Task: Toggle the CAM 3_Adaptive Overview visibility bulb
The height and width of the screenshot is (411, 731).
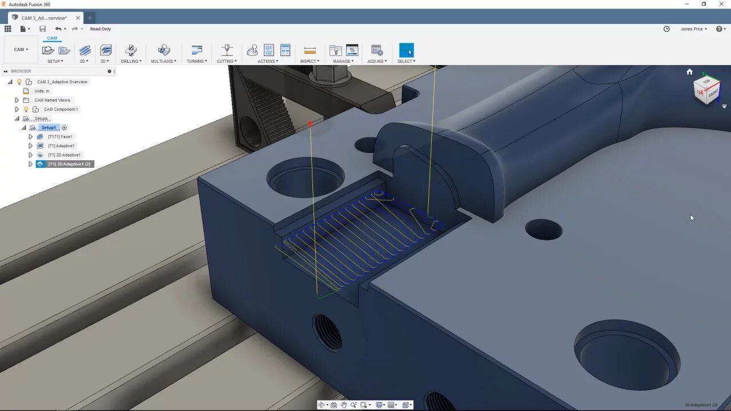Action: click(x=19, y=82)
